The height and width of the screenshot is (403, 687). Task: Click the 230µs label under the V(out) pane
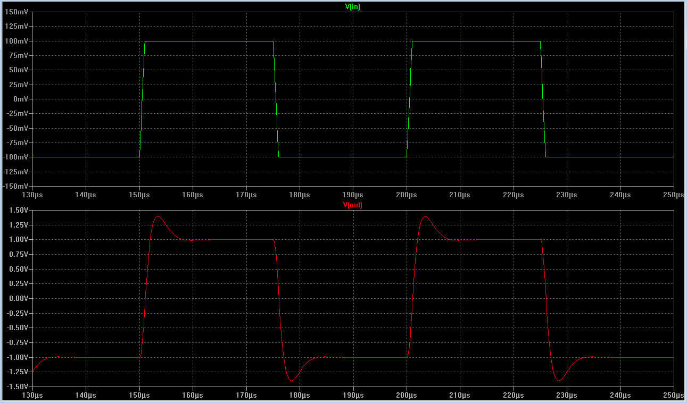pyautogui.click(x=567, y=396)
